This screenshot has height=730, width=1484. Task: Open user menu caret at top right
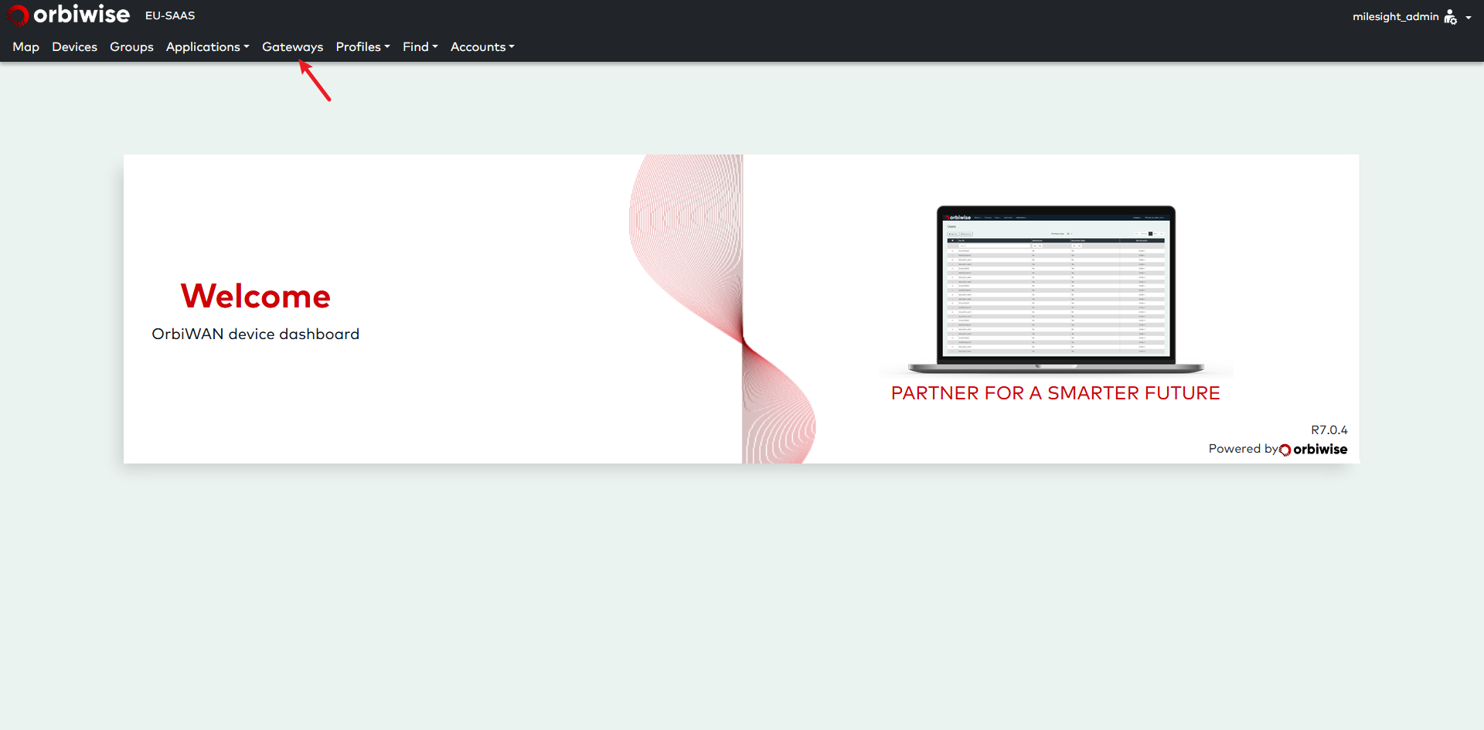tap(1468, 18)
